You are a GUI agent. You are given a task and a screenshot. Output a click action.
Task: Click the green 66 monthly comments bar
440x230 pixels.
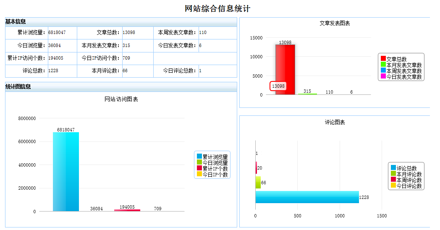[258, 183]
